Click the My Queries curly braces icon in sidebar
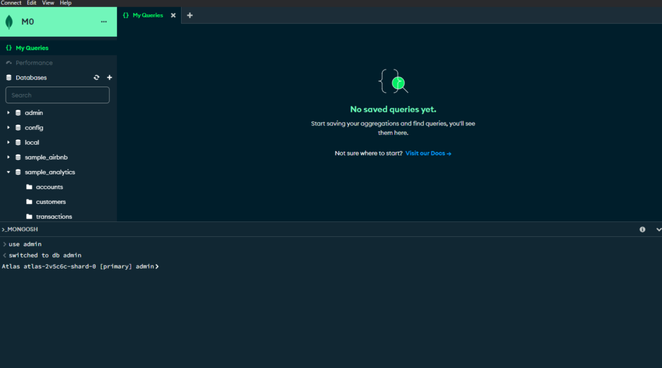 (9, 48)
